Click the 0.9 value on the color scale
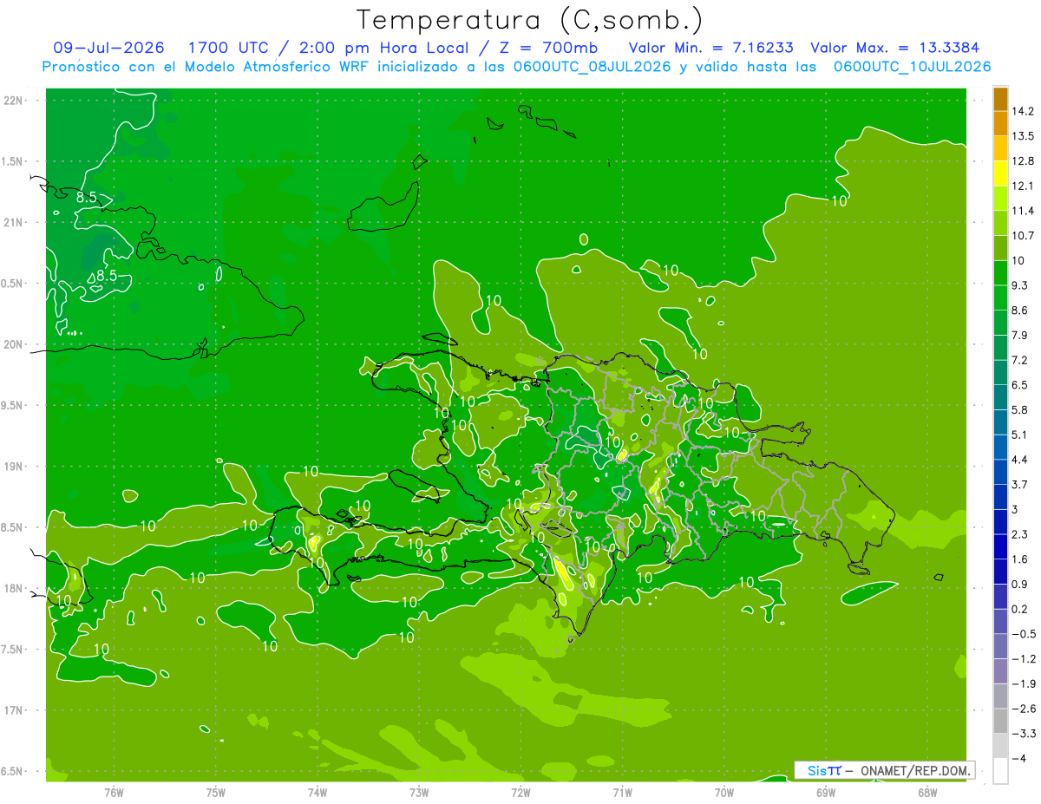Screen dimensions: 1041x804 click(1019, 584)
